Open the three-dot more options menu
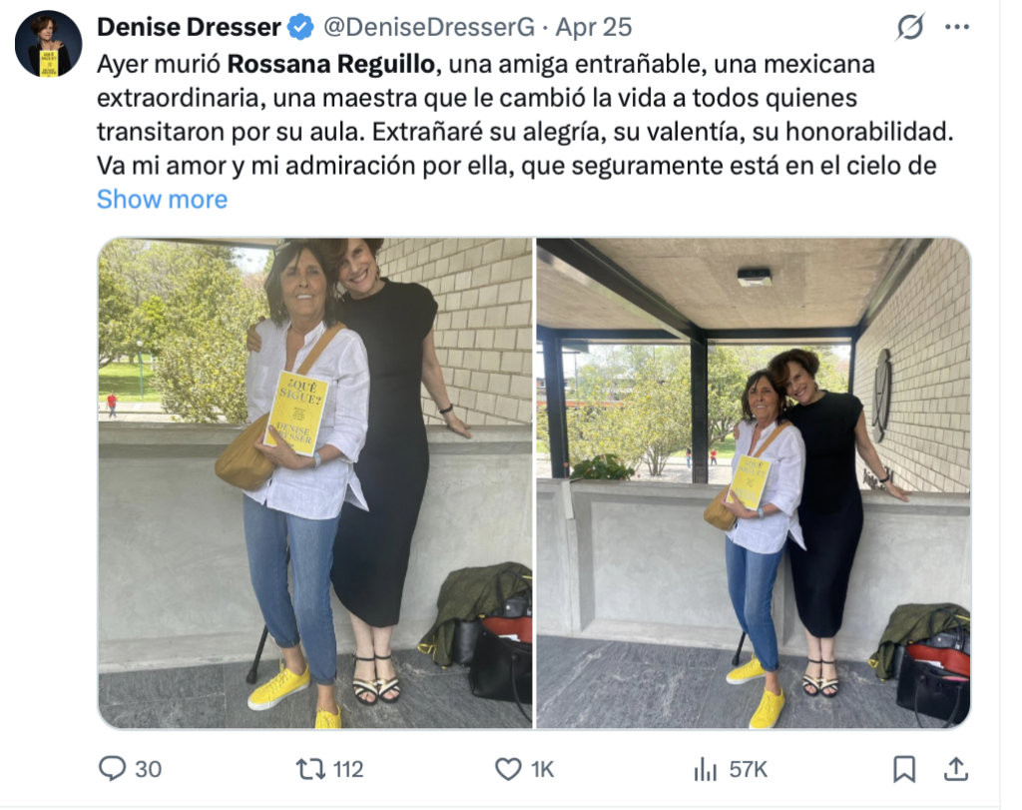 (957, 27)
